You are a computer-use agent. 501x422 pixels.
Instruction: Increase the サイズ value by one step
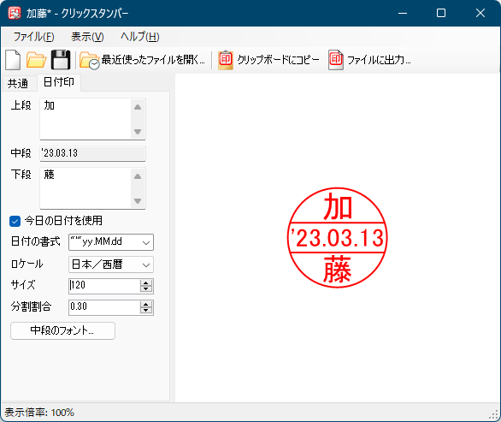pos(146,282)
